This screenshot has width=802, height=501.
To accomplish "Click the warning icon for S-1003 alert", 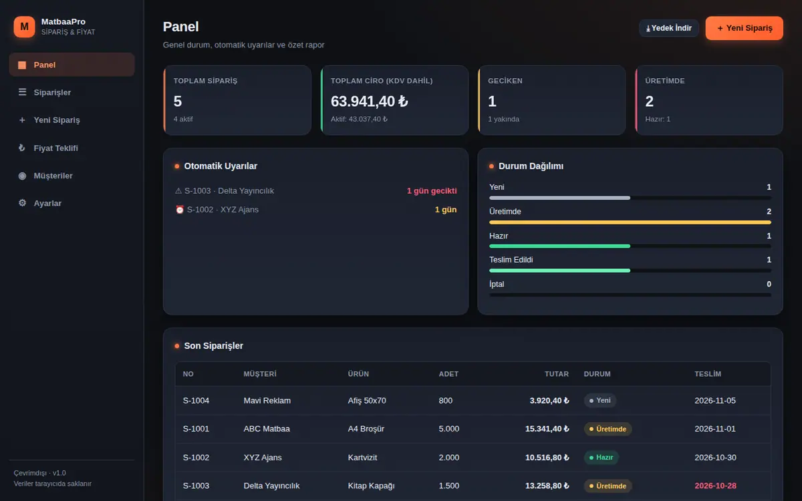I will pyautogui.click(x=178, y=191).
